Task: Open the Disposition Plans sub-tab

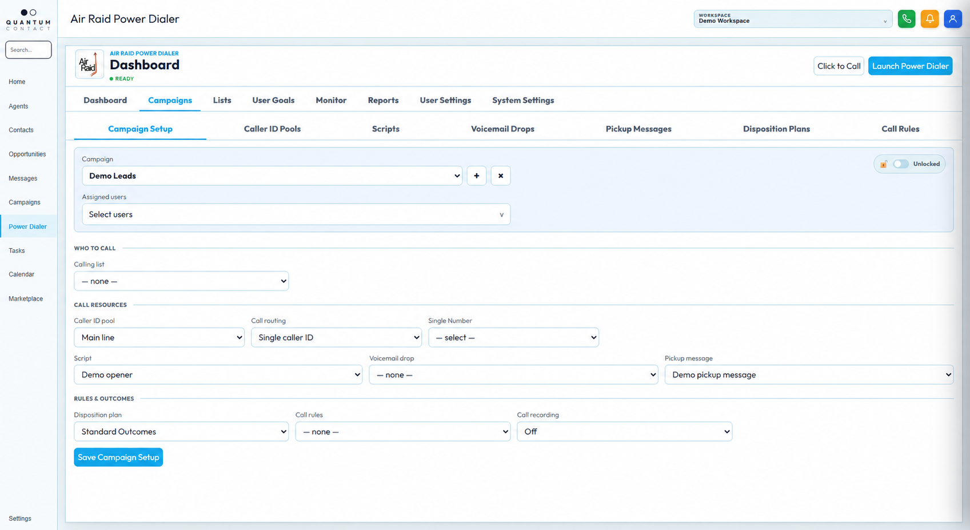Action: 776,129
